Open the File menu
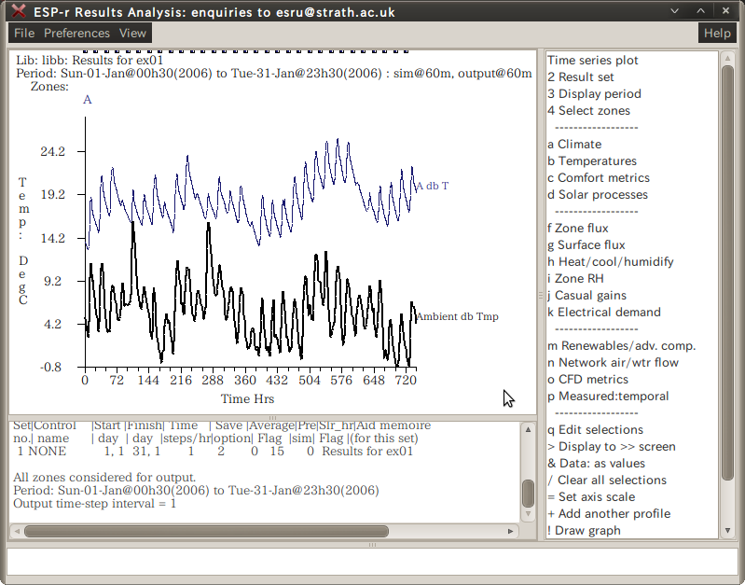The image size is (745, 585). coord(24,33)
